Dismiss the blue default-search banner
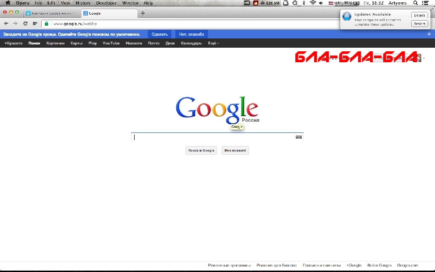The height and width of the screenshot is (272, 435). coord(429,34)
